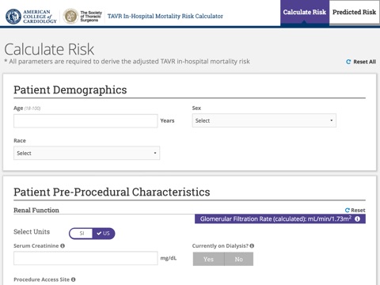Switch units toggle to SI
This screenshot has height=285, width=380.
(x=82, y=234)
